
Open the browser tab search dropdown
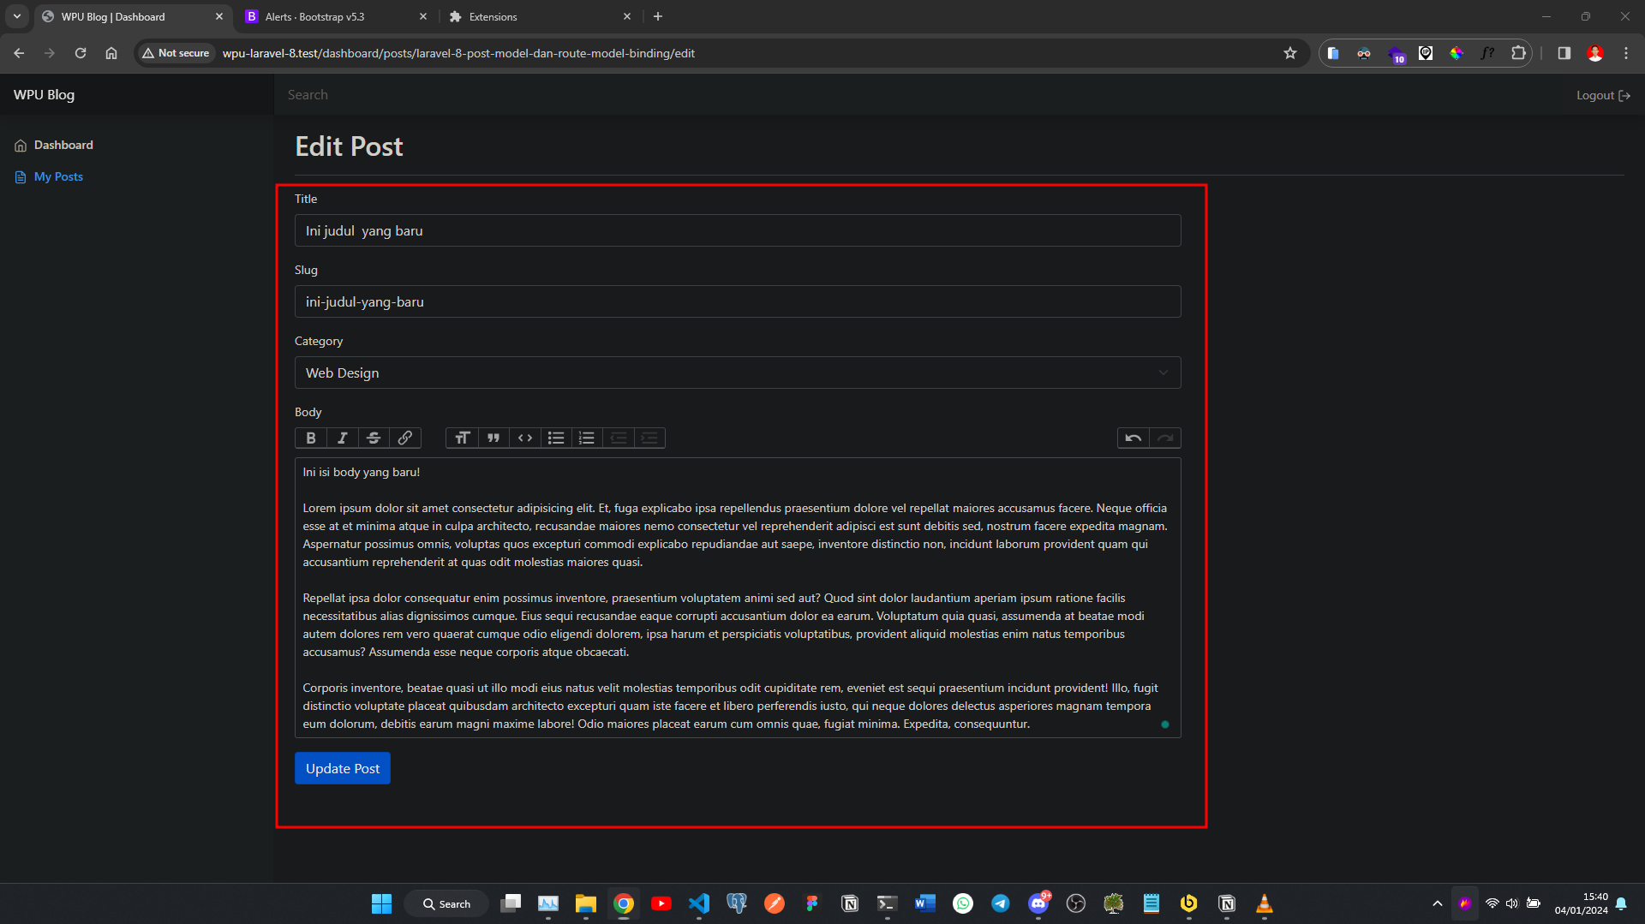pos(17,16)
